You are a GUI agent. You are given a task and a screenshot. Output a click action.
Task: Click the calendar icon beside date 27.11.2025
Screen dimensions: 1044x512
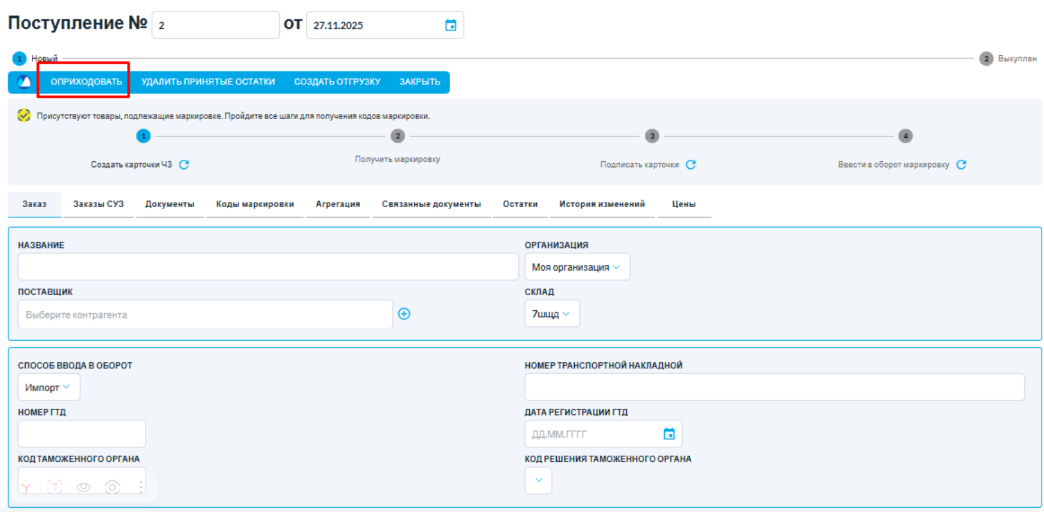pyautogui.click(x=451, y=25)
